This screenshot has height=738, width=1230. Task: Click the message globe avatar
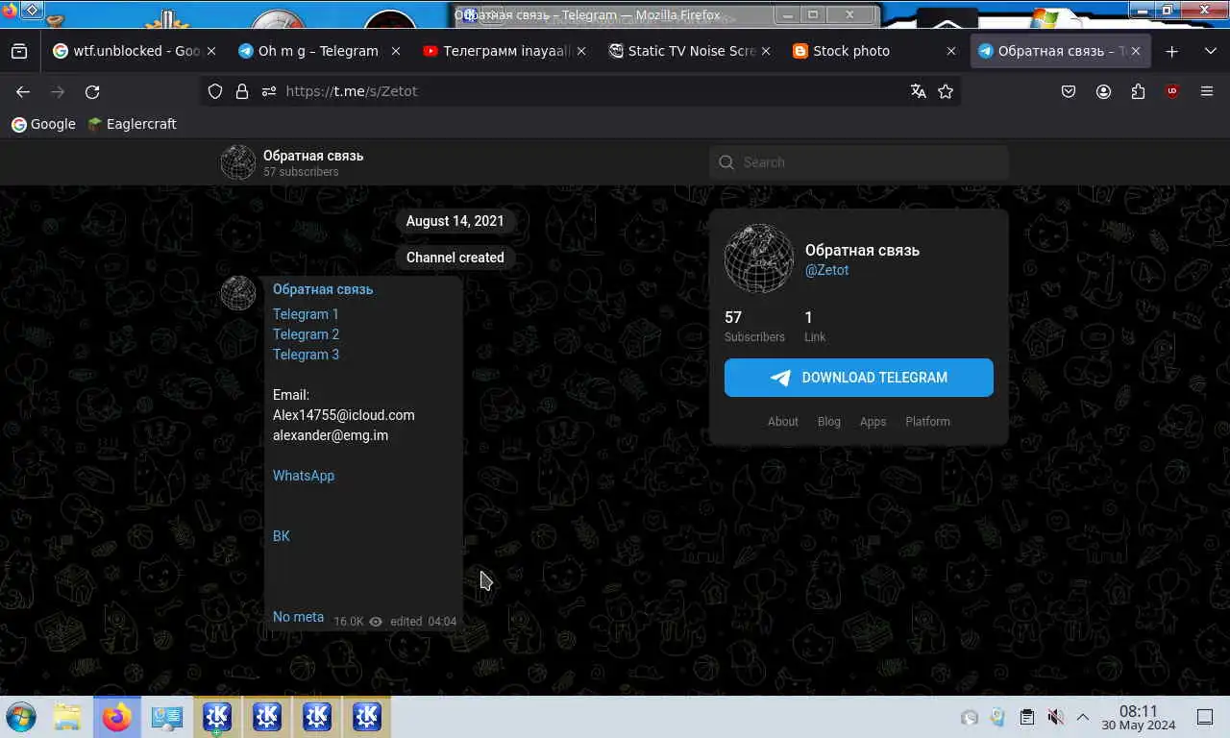[238, 293]
